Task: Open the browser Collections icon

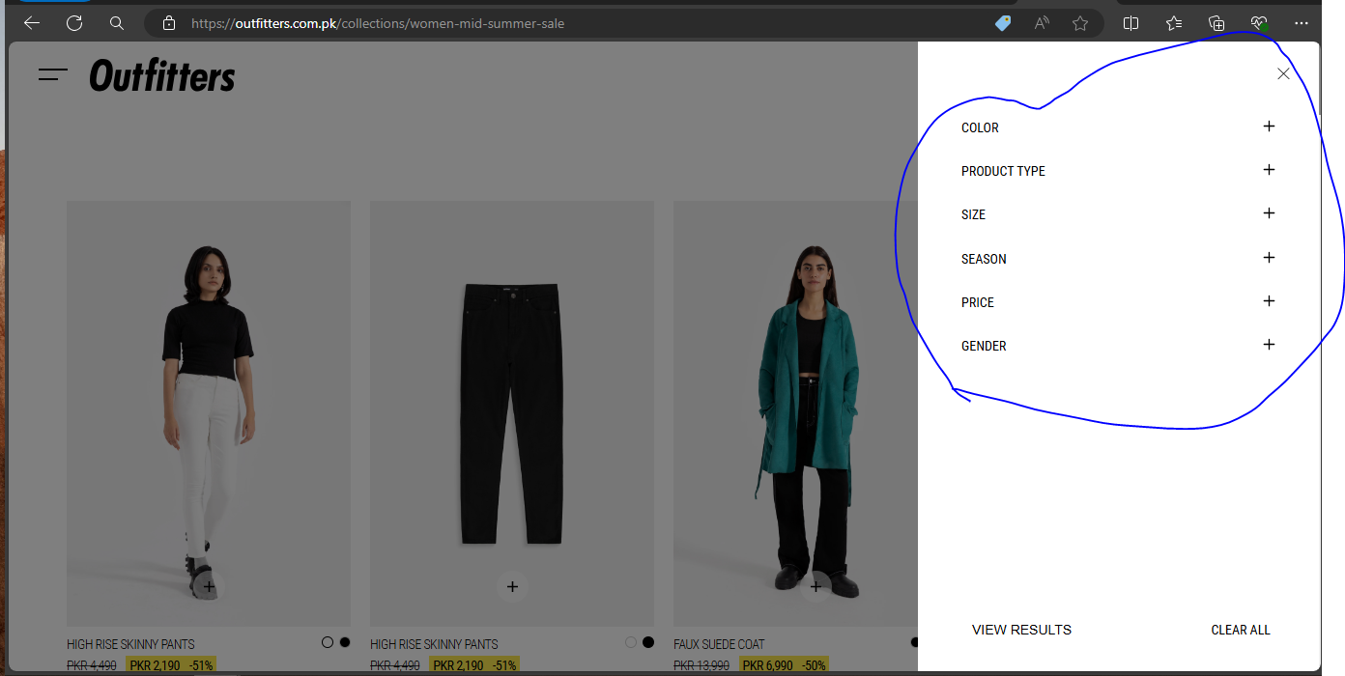Action: pos(1216,23)
